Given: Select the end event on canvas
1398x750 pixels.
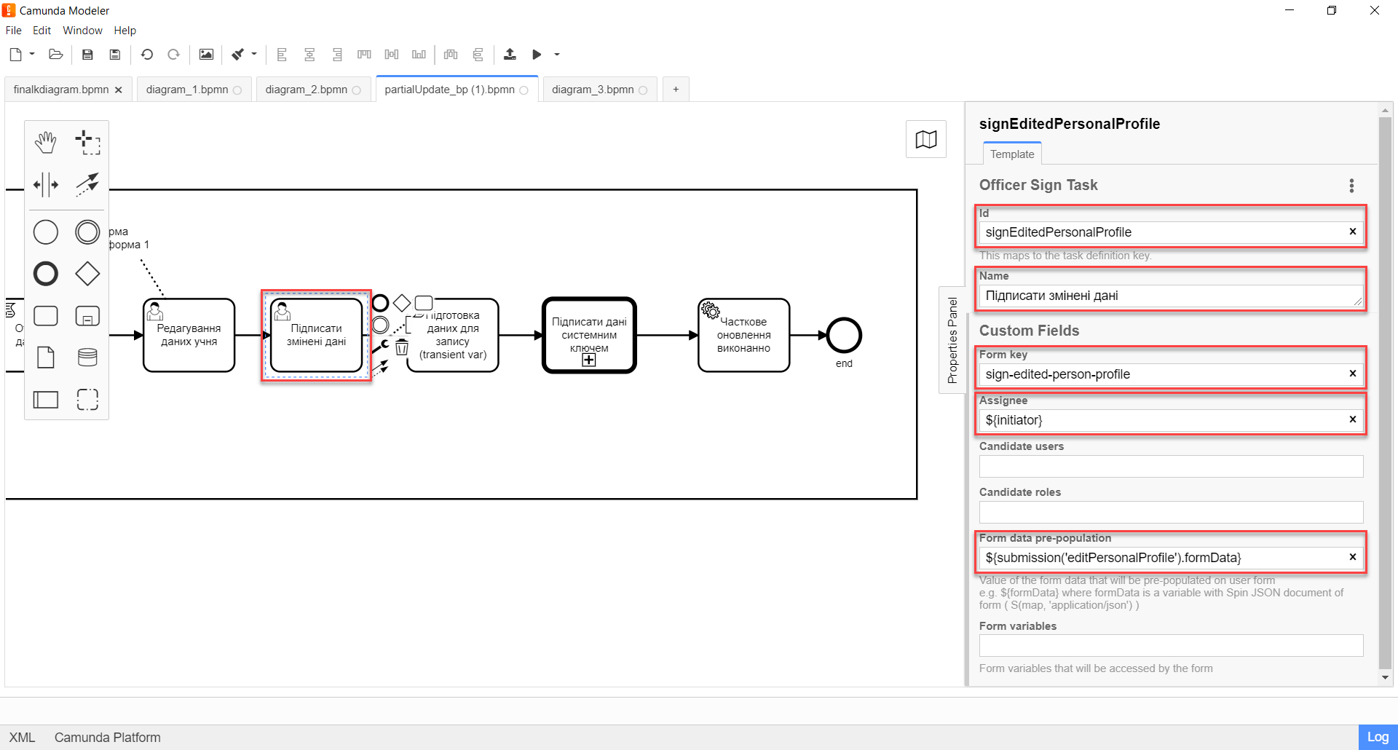Looking at the screenshot, I should pyautogui.click(x=844, y=336).
